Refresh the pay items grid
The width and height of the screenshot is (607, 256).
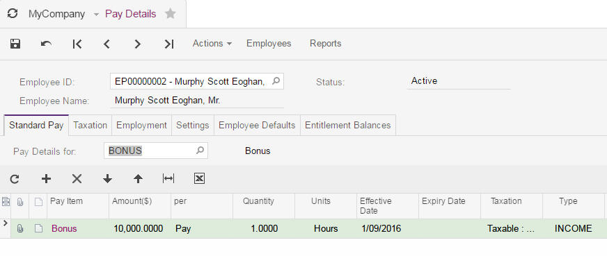click(15, 178)
